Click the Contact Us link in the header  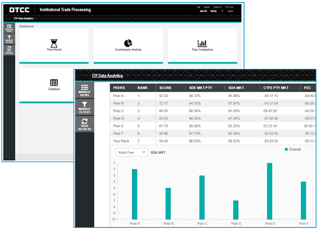click(217, 7)
